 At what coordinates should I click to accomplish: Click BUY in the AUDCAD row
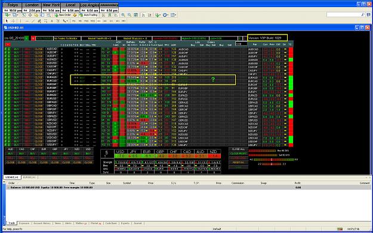point(17,49)
